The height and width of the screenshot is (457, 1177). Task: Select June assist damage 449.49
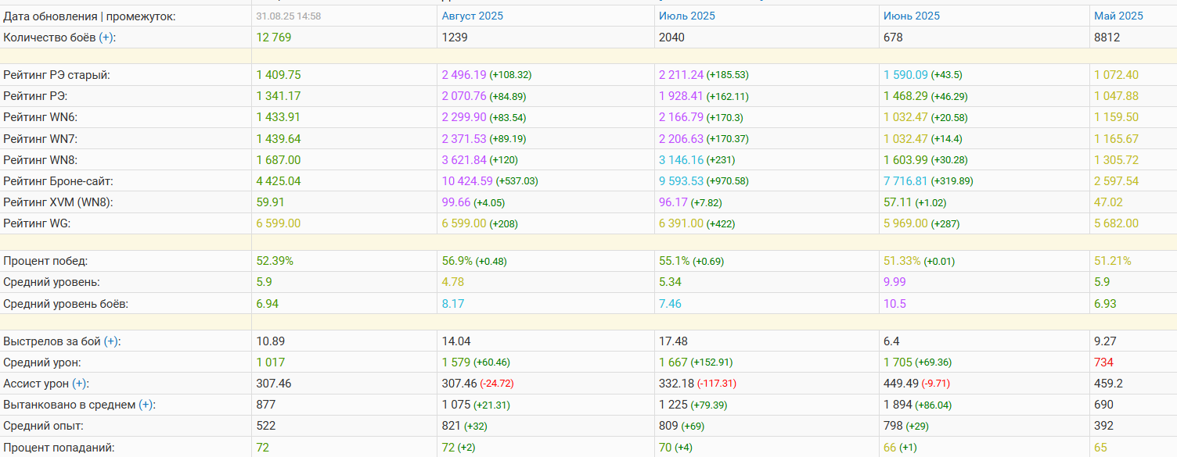(901, 384)
